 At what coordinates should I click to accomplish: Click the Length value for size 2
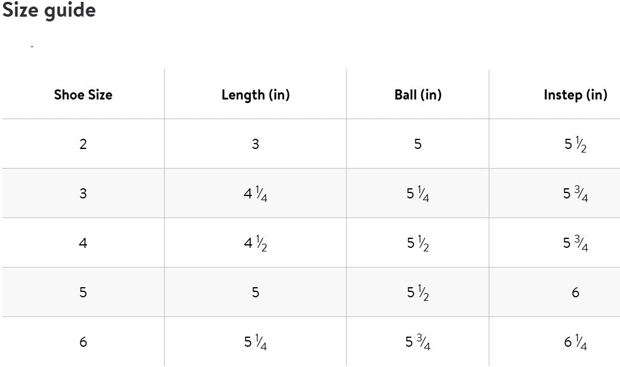pos(255,144)
